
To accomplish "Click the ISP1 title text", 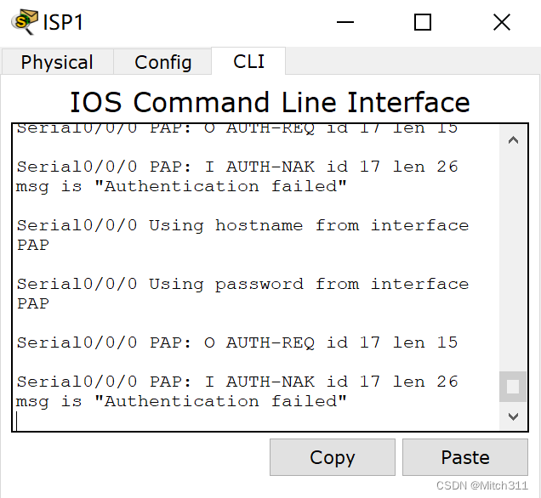I will (63, 22).
